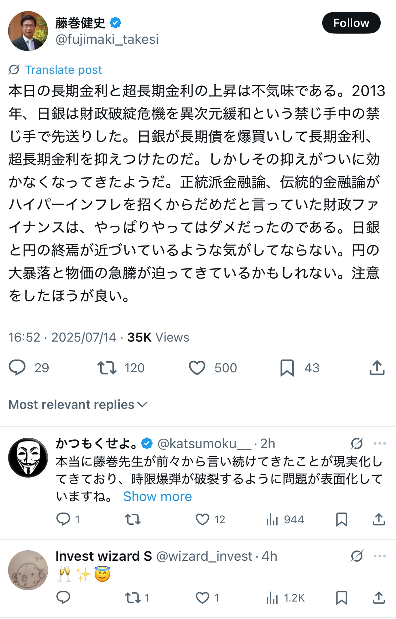This screenshot has height=619, width=396.
Task: Translate the Japanese post
Action: point(64,70)
